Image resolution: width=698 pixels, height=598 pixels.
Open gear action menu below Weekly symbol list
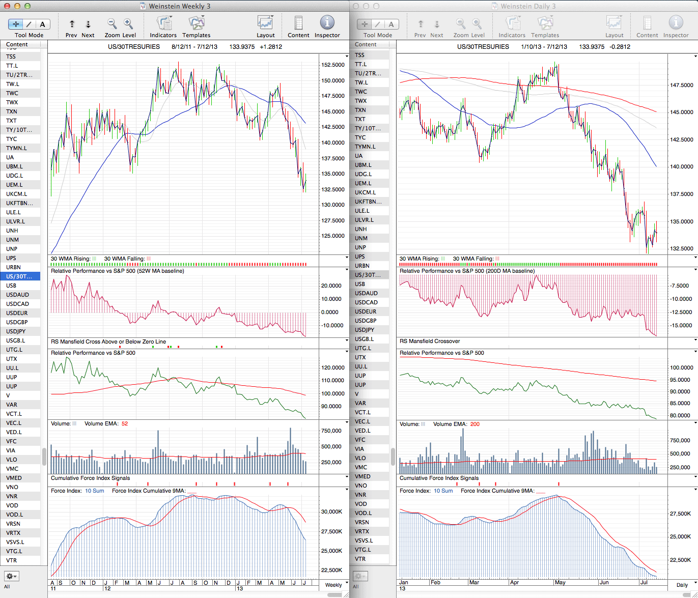click(x=11, y=576)
